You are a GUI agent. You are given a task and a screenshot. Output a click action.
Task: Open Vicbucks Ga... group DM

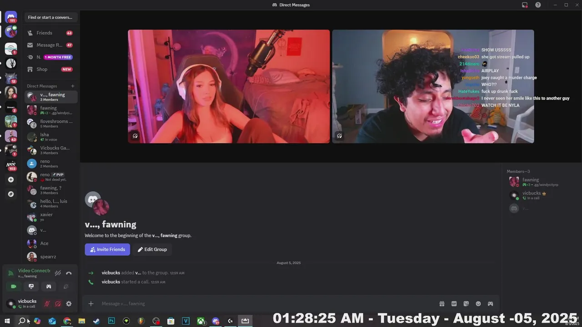[51, 150]
